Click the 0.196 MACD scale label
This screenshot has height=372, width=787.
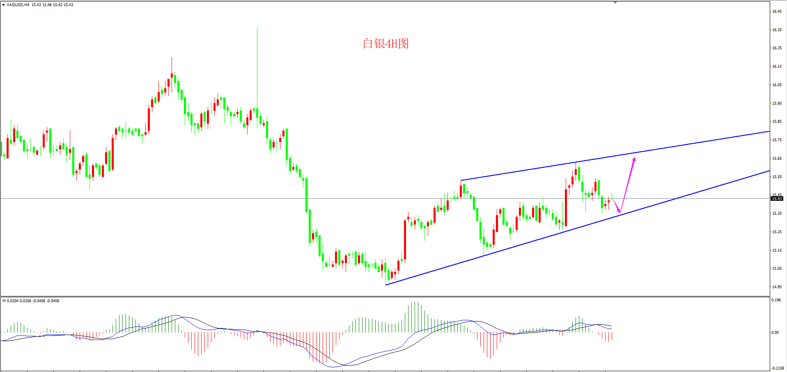[776, 300]
